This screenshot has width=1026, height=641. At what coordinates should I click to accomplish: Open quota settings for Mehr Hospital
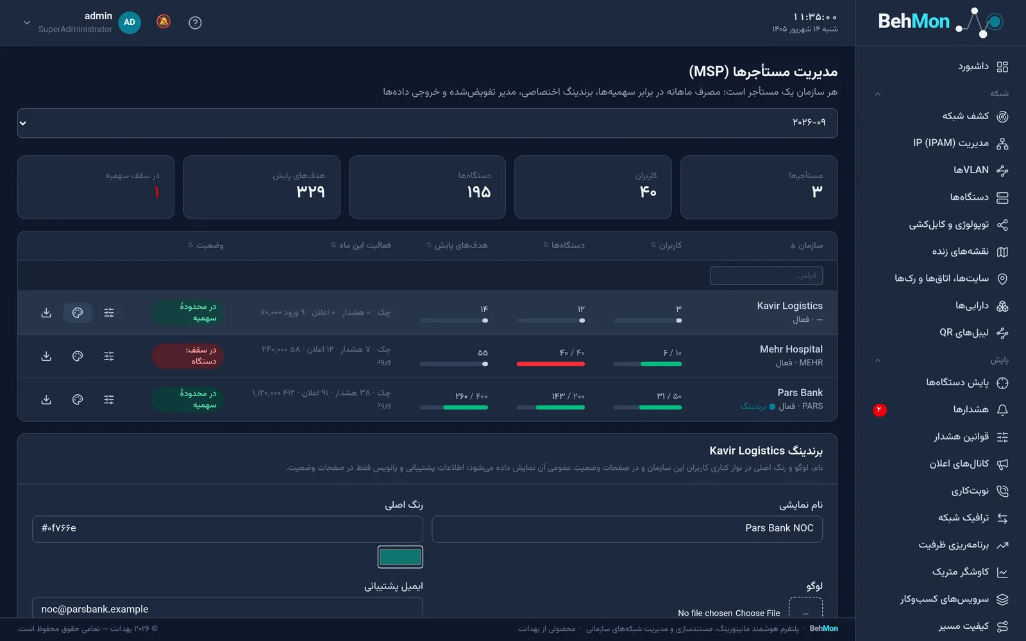[109, 356]
